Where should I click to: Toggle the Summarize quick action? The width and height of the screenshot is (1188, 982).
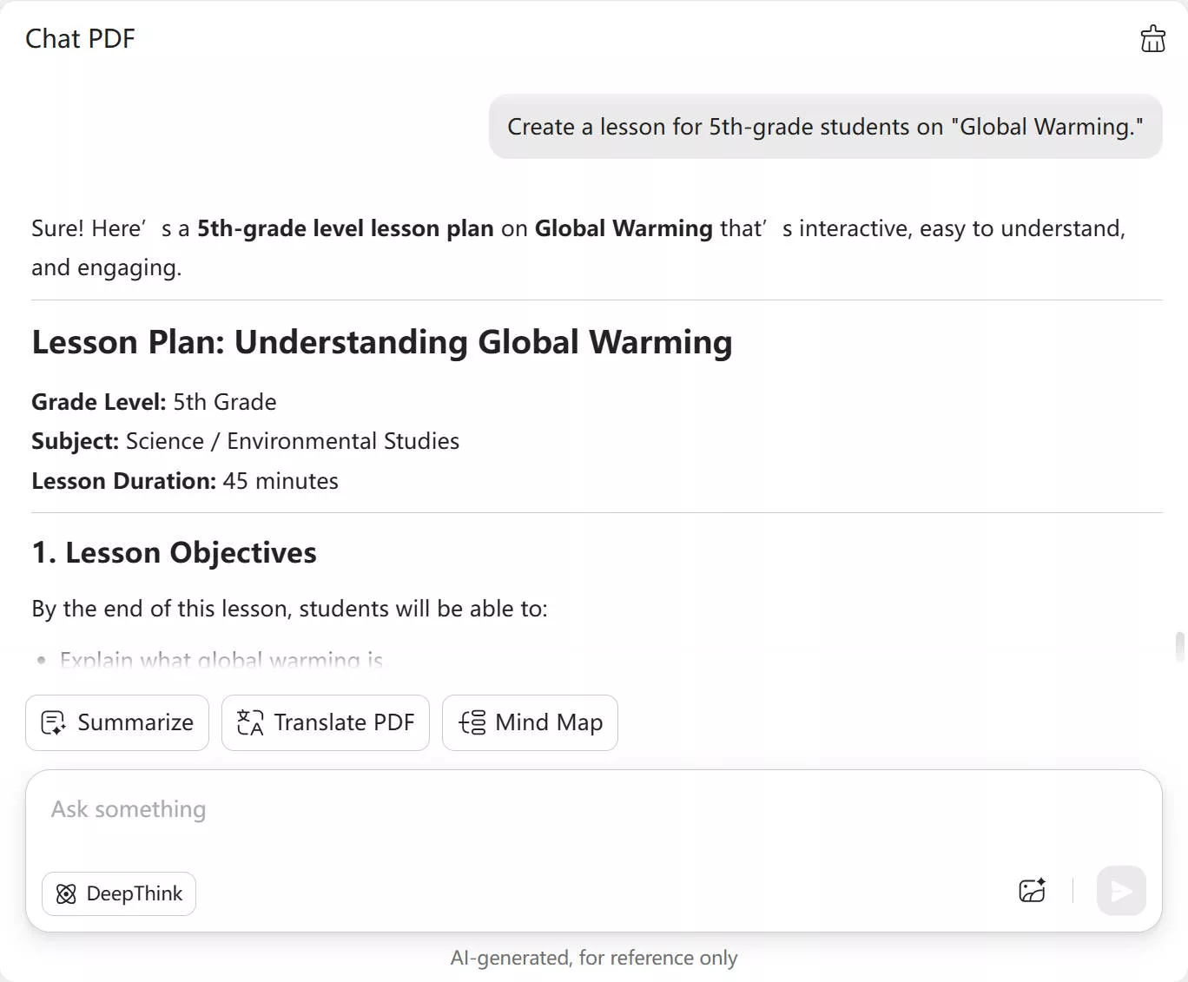point(116,722)
